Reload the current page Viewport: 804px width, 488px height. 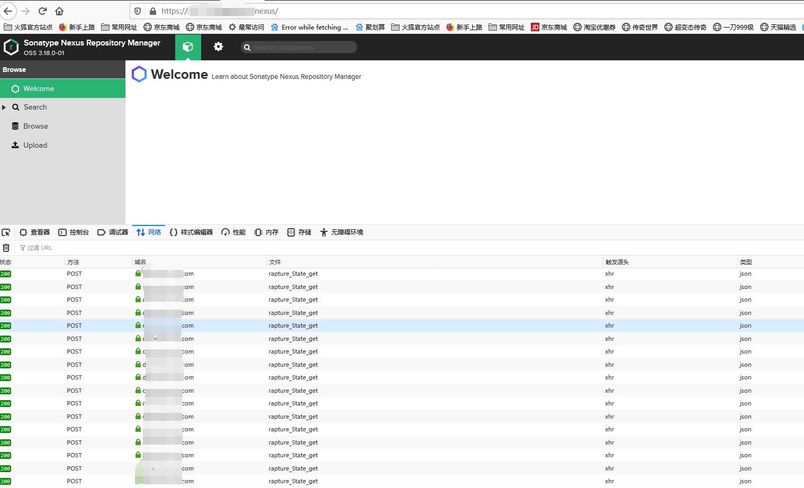[42, 11]
